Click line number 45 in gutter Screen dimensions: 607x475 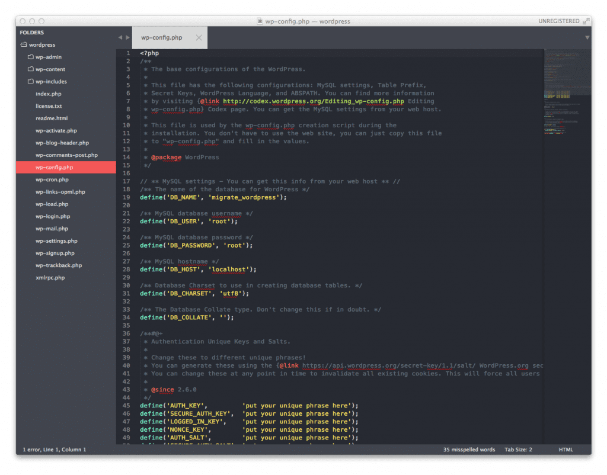coord(126,406)
